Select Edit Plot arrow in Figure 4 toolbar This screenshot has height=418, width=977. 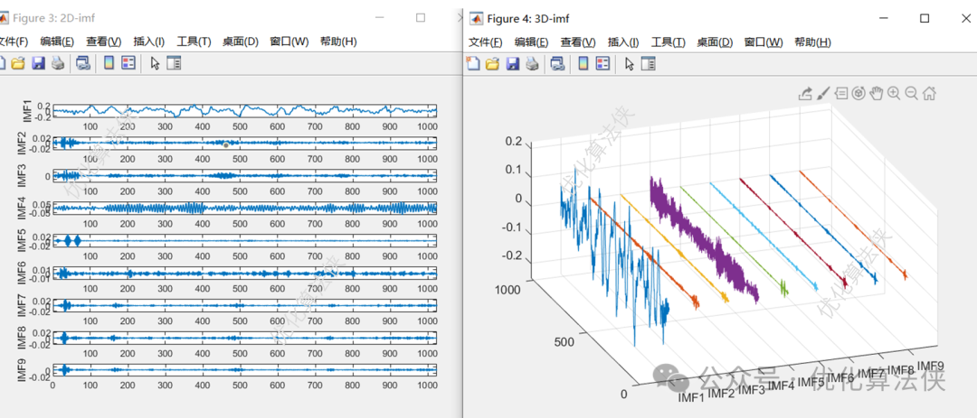tap(630, 63)
